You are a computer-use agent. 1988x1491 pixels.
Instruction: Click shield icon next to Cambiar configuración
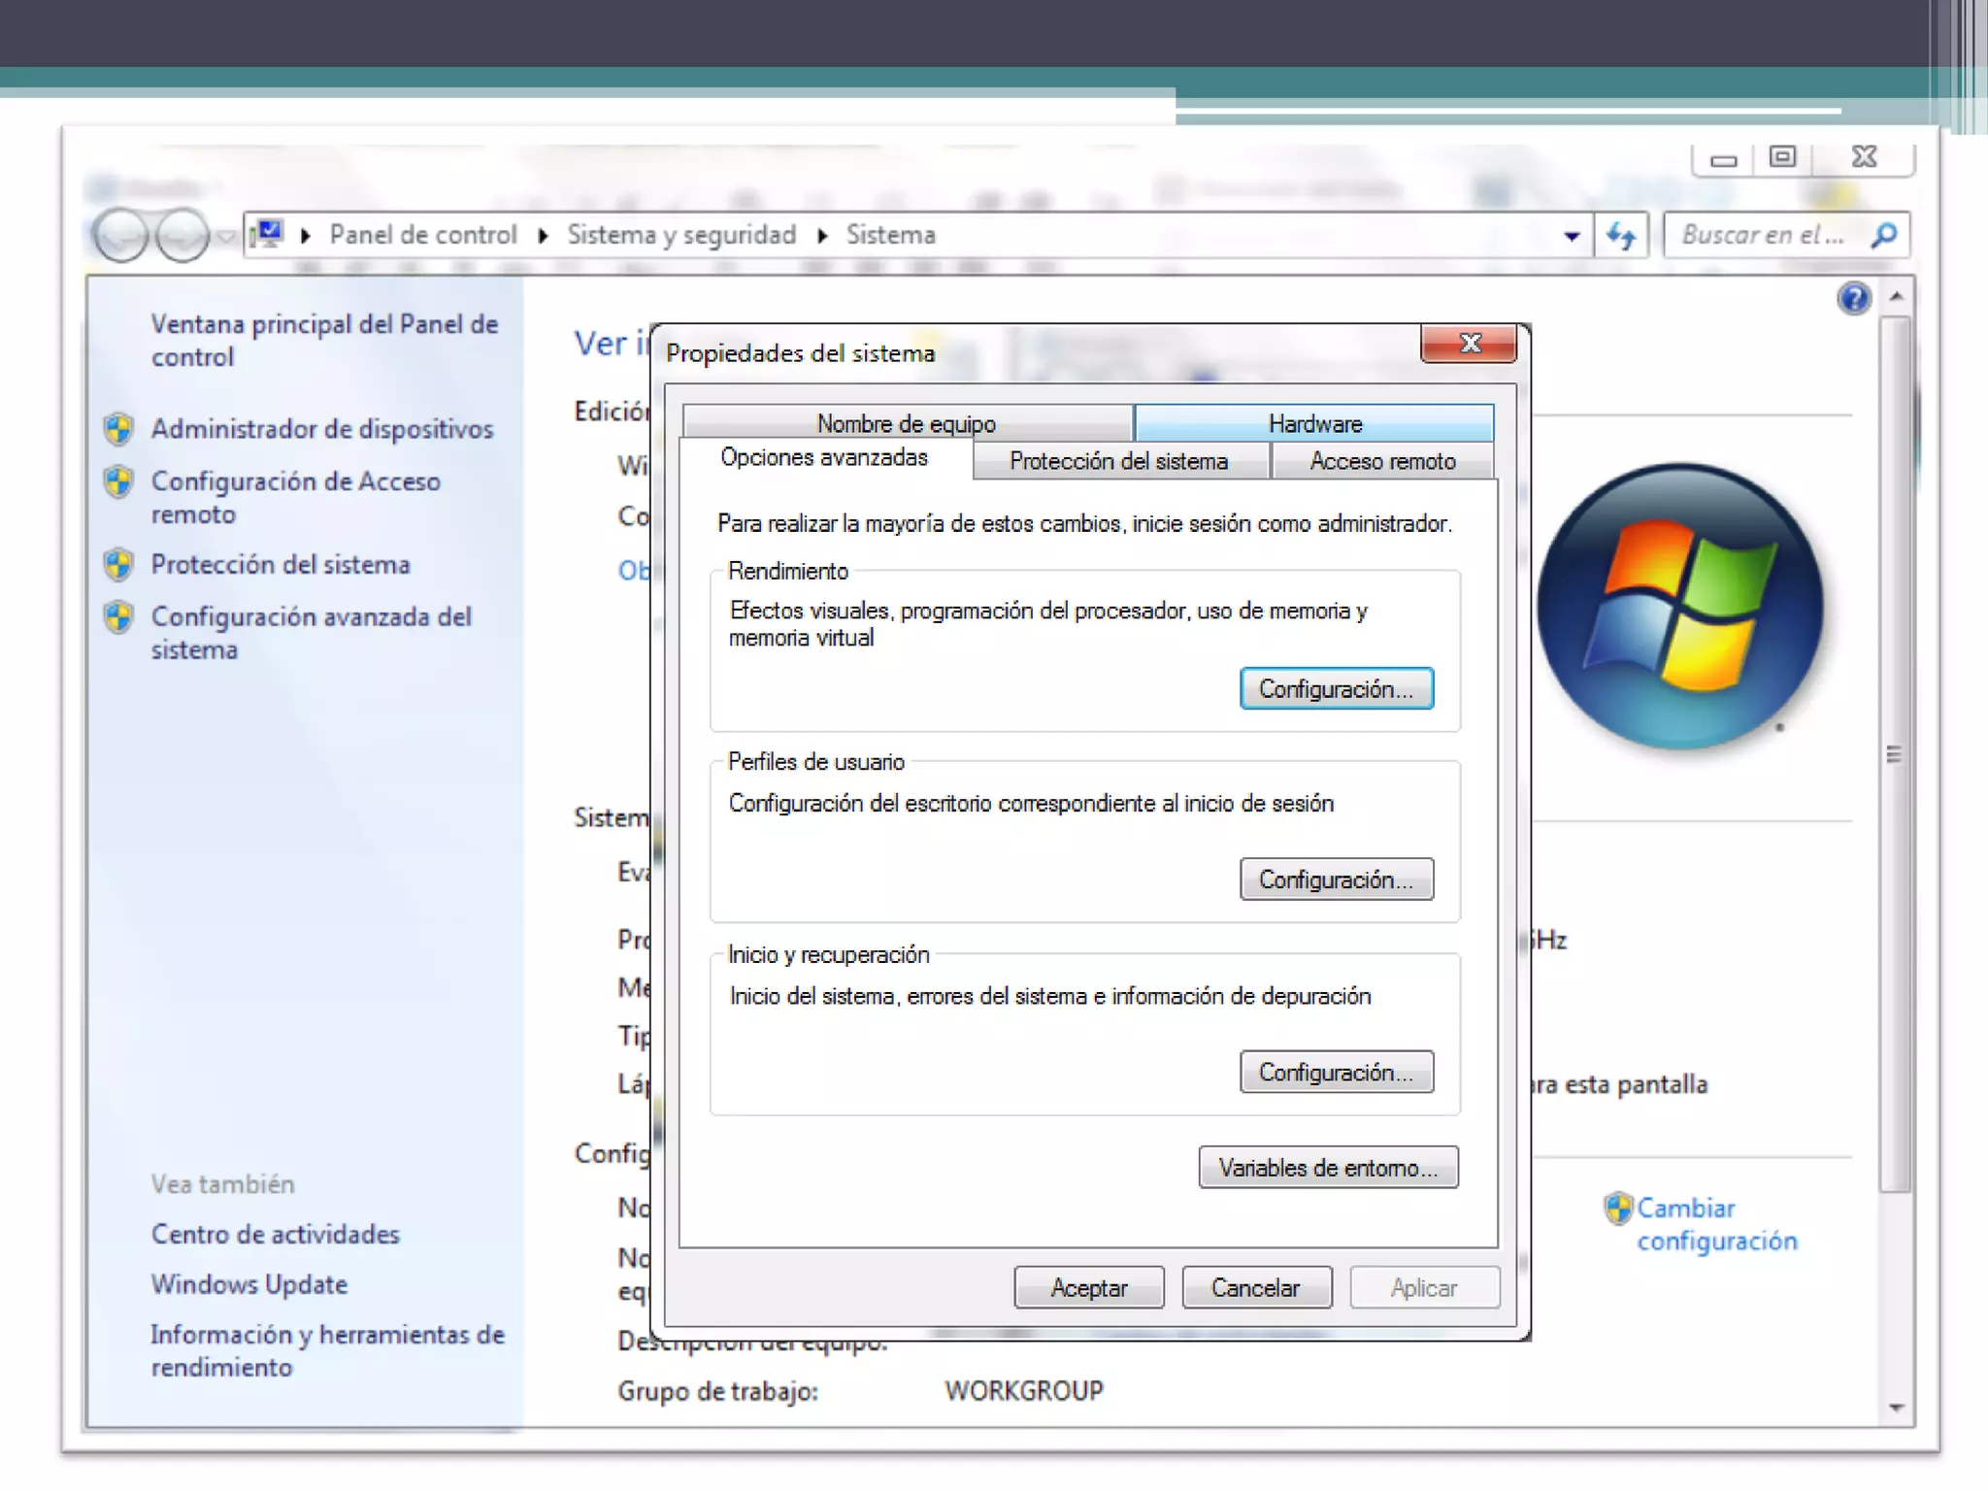pos(1617,1209)
